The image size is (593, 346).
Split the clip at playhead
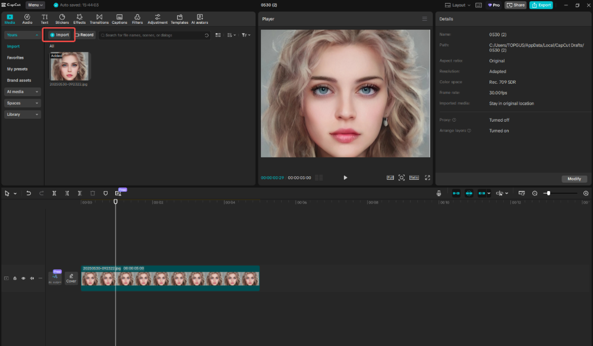[54, 193]
